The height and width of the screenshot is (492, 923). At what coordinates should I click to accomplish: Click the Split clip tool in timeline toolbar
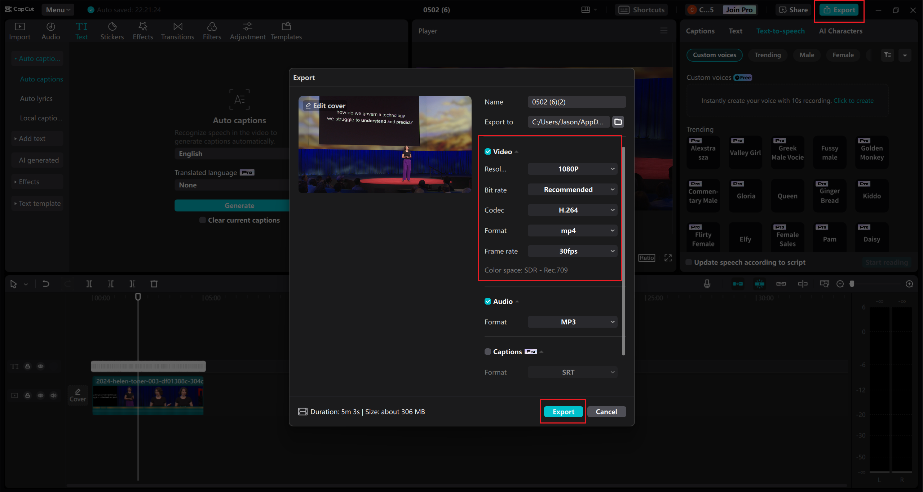(x=89, y=284)
